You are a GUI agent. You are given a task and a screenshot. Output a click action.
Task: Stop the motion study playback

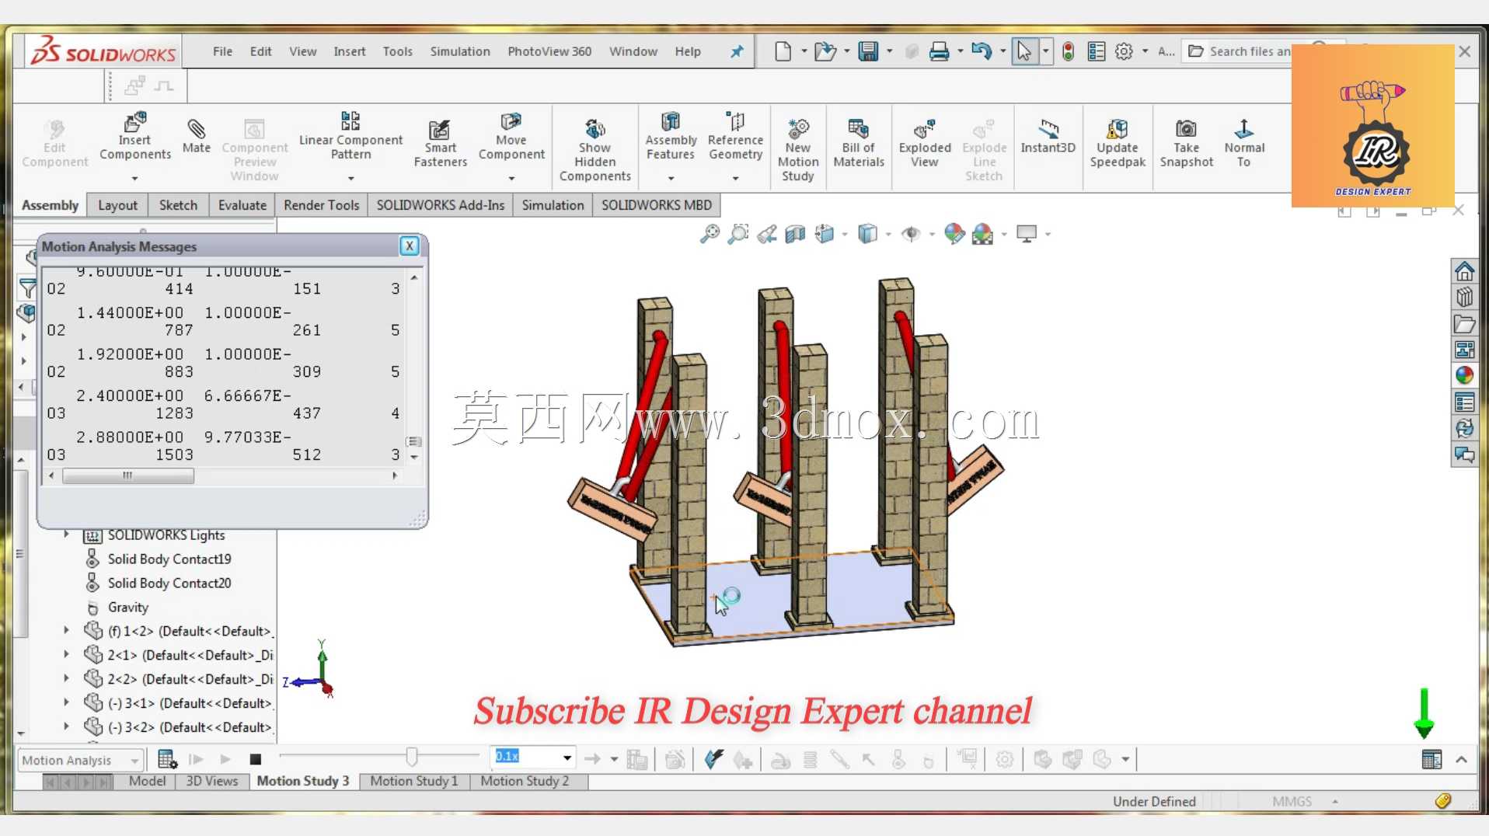pyautogui.click(x=255, y=759)
